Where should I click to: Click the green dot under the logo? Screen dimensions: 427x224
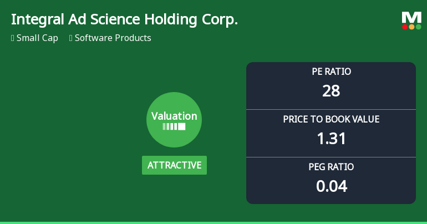[418, 27]
